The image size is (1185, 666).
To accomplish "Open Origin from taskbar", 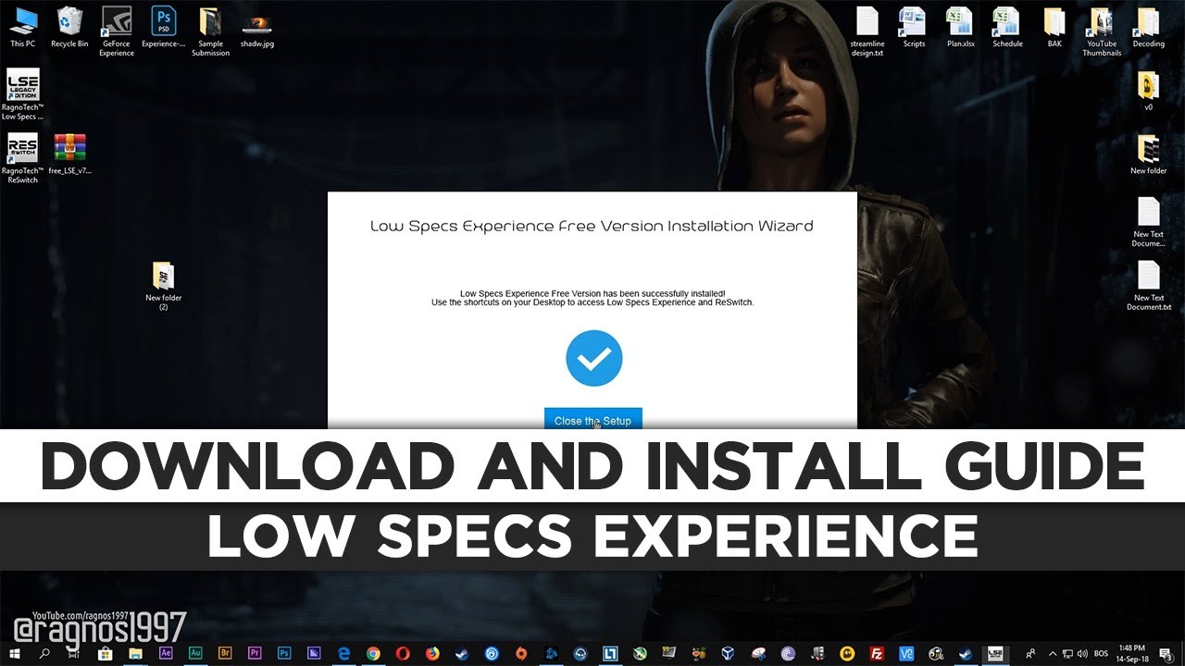I will click(x=521, y=653).
